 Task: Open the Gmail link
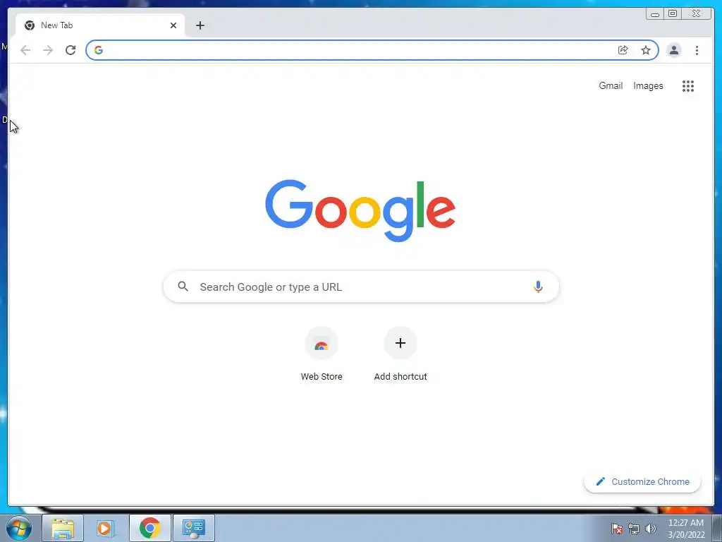coord(611,85)
